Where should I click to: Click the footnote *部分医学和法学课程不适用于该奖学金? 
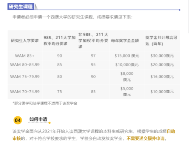[x=45, y=103]
